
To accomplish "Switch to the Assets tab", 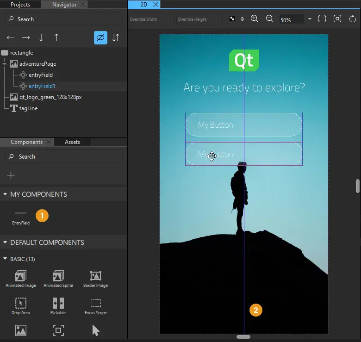I will point(72,142).
